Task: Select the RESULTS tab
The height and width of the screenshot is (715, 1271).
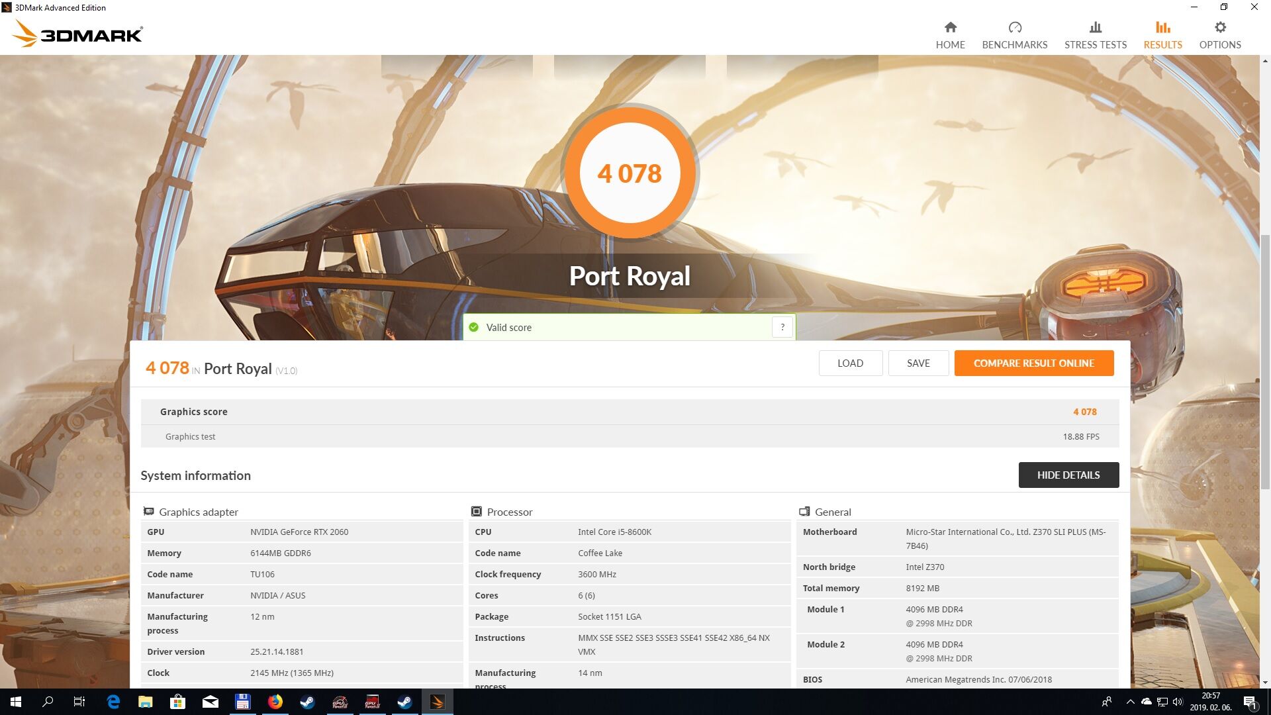Action: [x=1163, y=35]
